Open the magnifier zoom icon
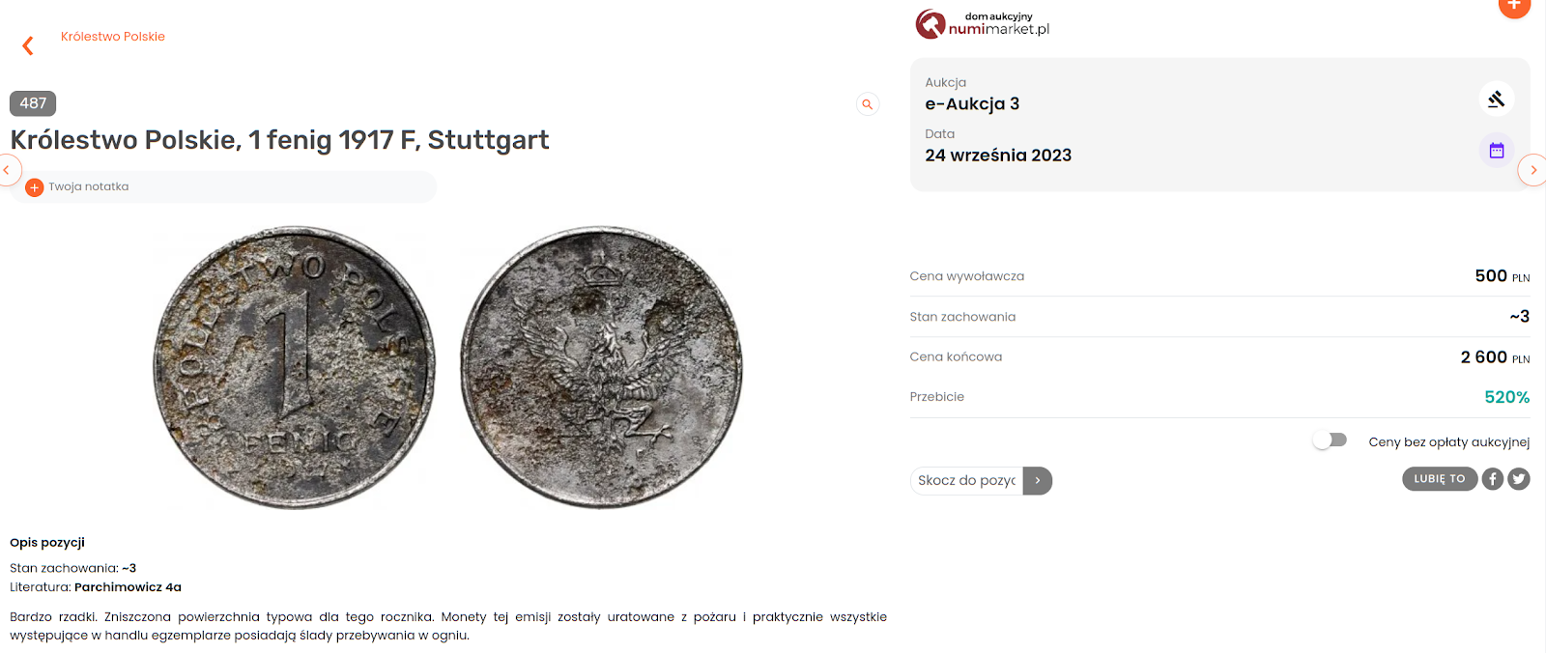 pyautogui.click(x=868, y=104)
